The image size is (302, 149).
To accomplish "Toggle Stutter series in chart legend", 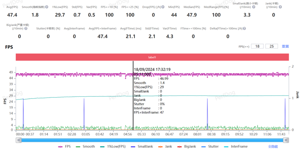I will pos(210,147).
